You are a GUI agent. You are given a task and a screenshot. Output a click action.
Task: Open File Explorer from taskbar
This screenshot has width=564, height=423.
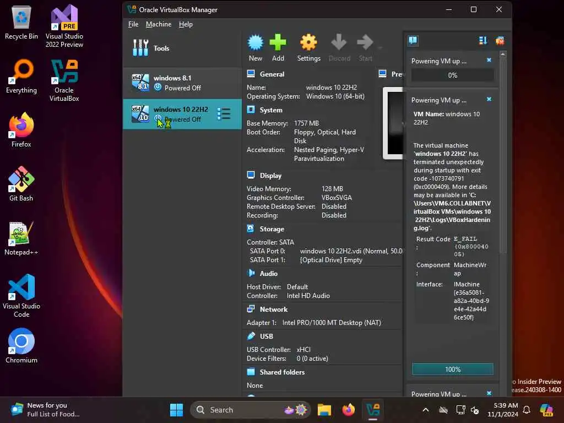tap(324, 410)
